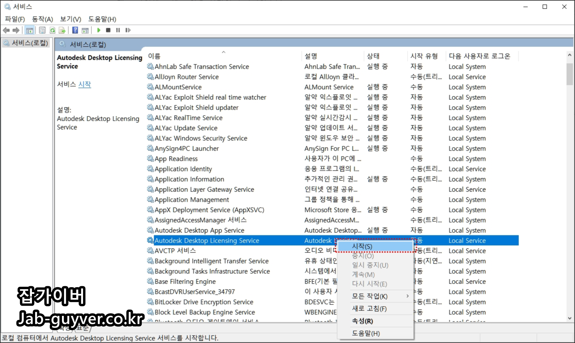Click the Pause Service toolbar icon

(x=118, y=30)
